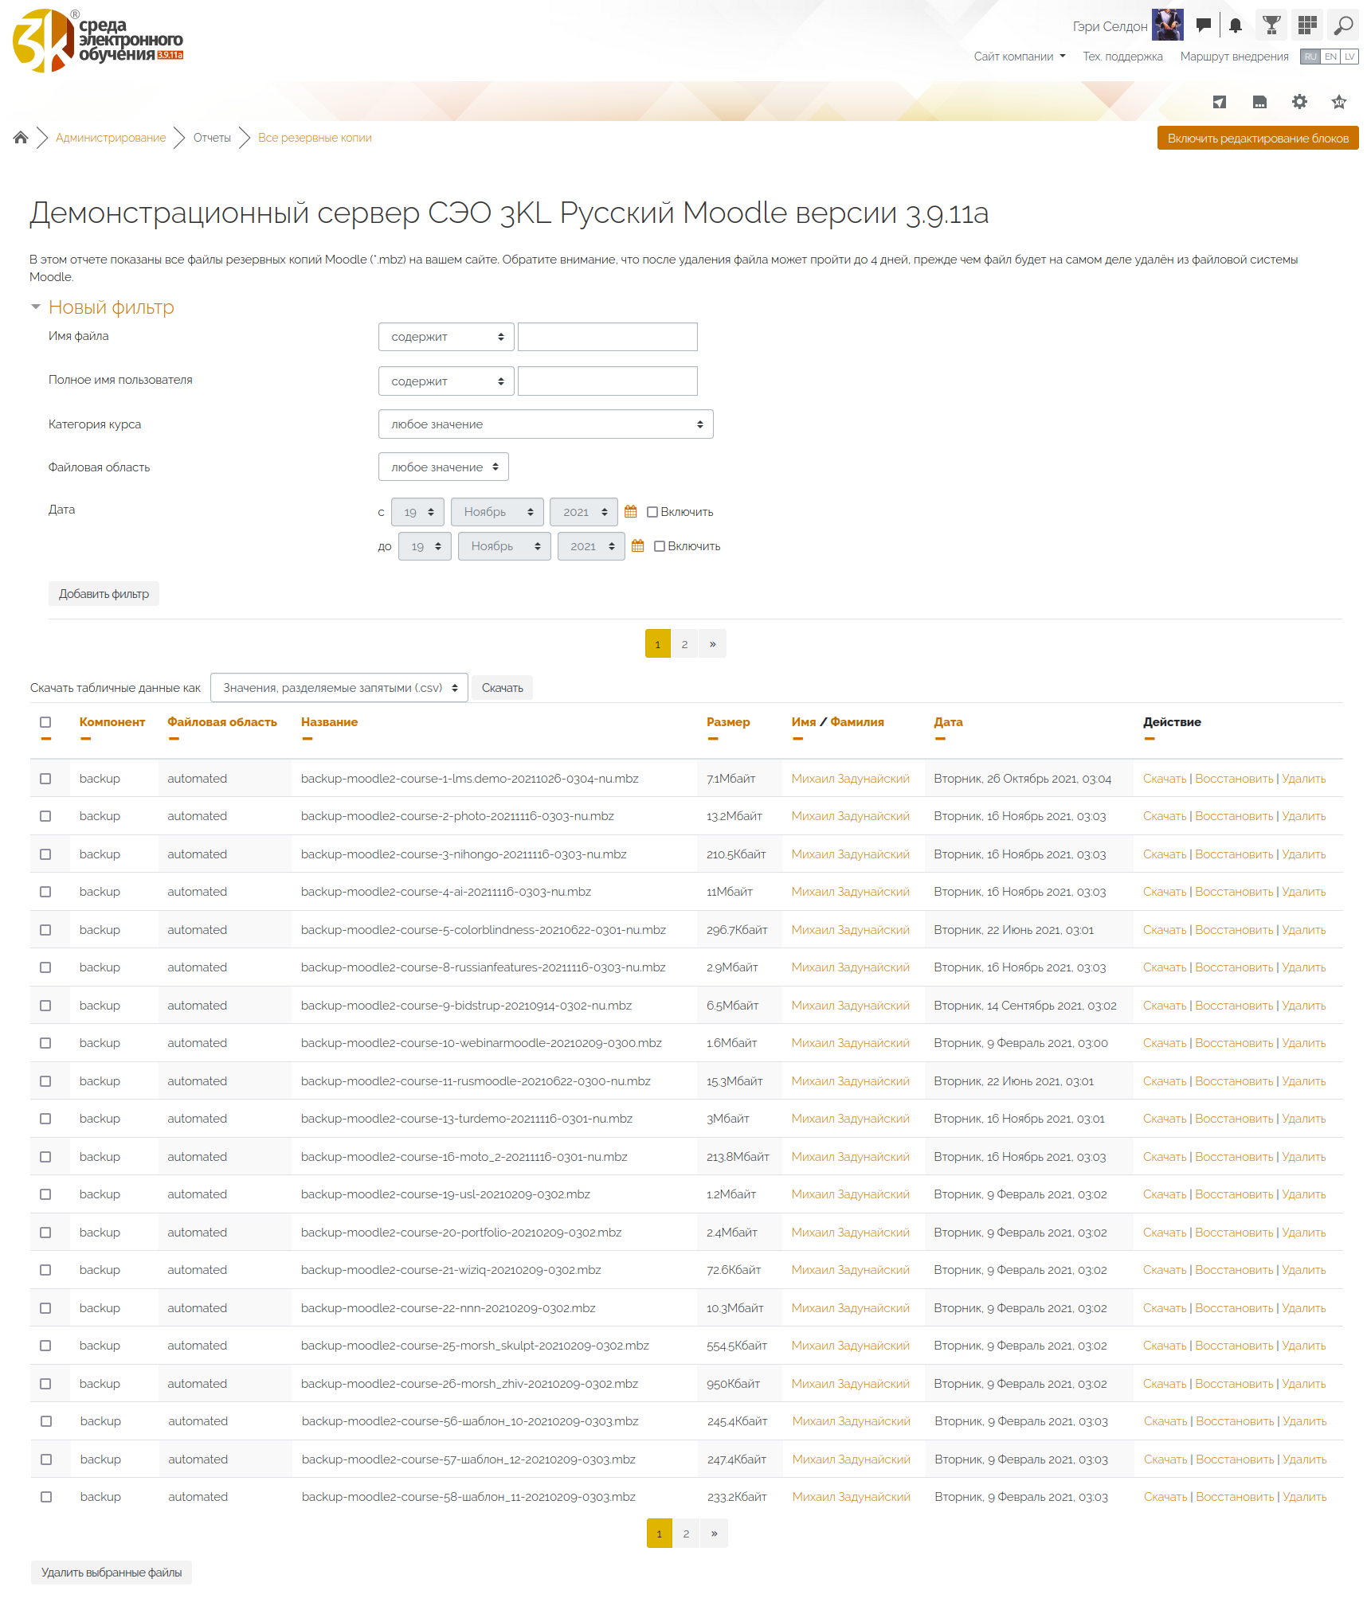Screen dimensions: 1367x1602
Task: Open the notifications bell icon
Action: point(1235,25)
